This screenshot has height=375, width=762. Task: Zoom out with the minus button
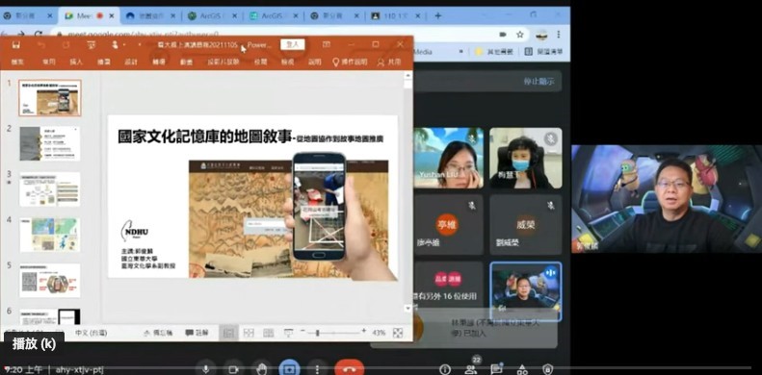[302, 332]
